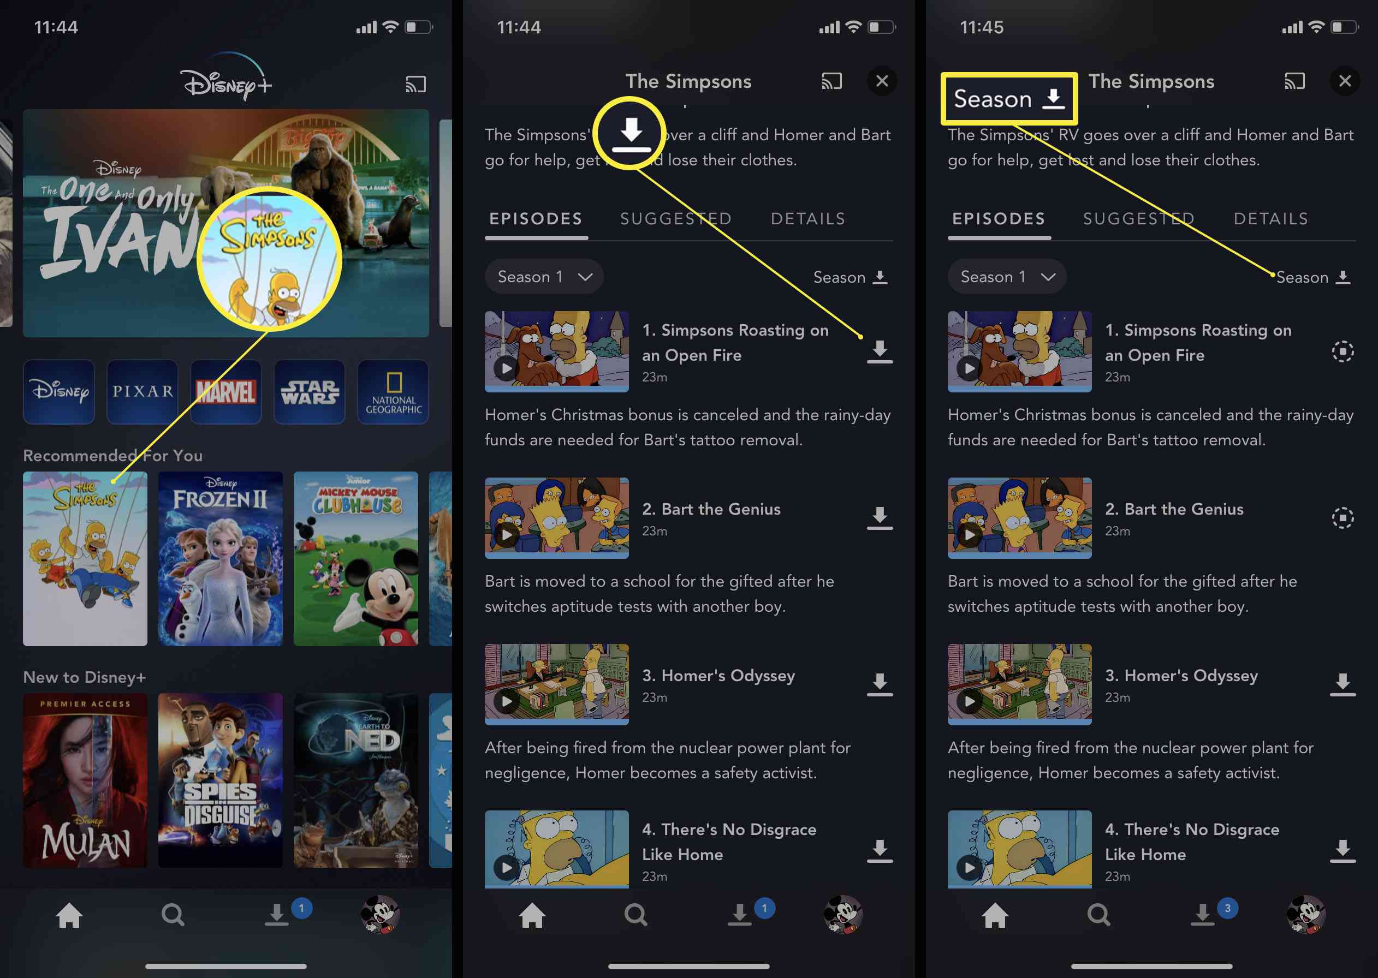Viewport: 1378px width, 978px height.
Task: Select the SUGGESTED tab
Action: tap(676, 218)
